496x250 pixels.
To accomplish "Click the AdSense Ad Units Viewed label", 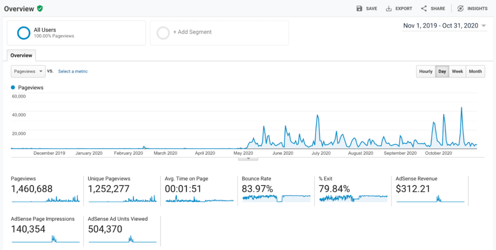I will [118, 219].
